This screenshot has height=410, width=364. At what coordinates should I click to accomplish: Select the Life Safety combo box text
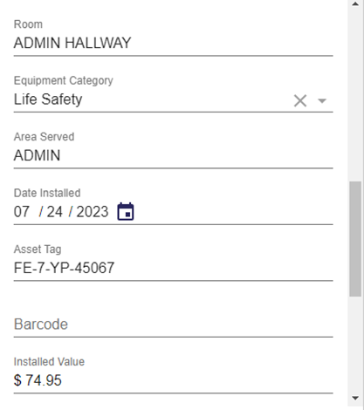48,99
